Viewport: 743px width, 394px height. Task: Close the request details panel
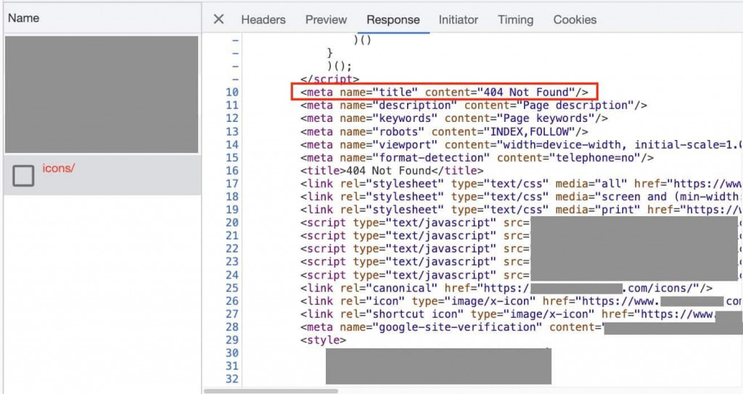coord(218,20)
